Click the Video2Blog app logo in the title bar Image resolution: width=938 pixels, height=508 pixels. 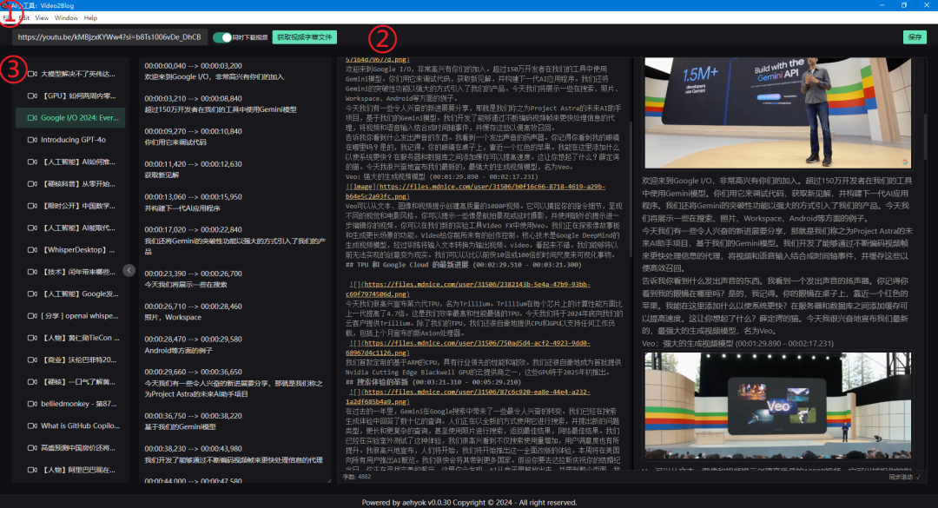(x=7, y=5)
